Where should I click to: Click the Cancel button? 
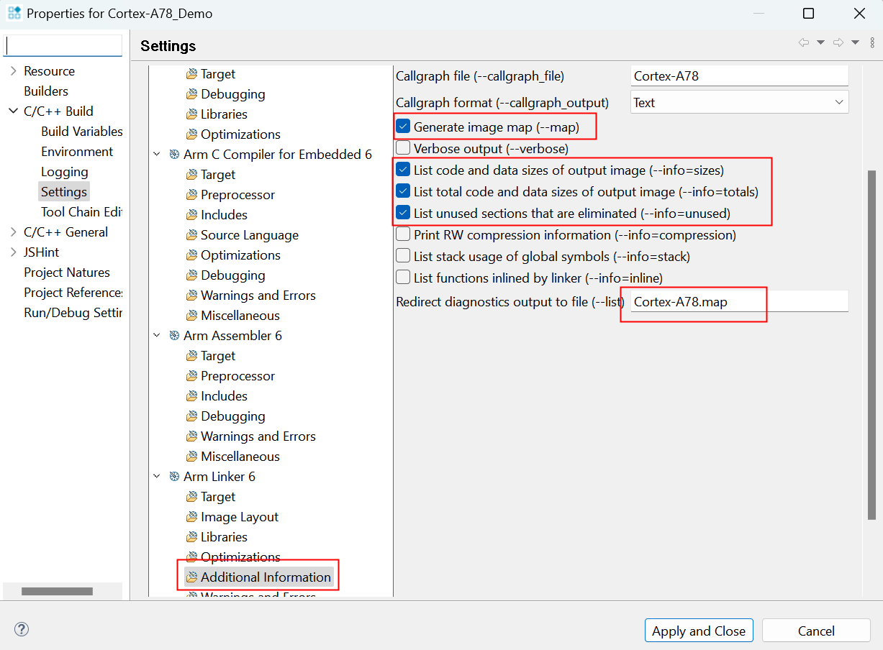click(x=815, y=631)
